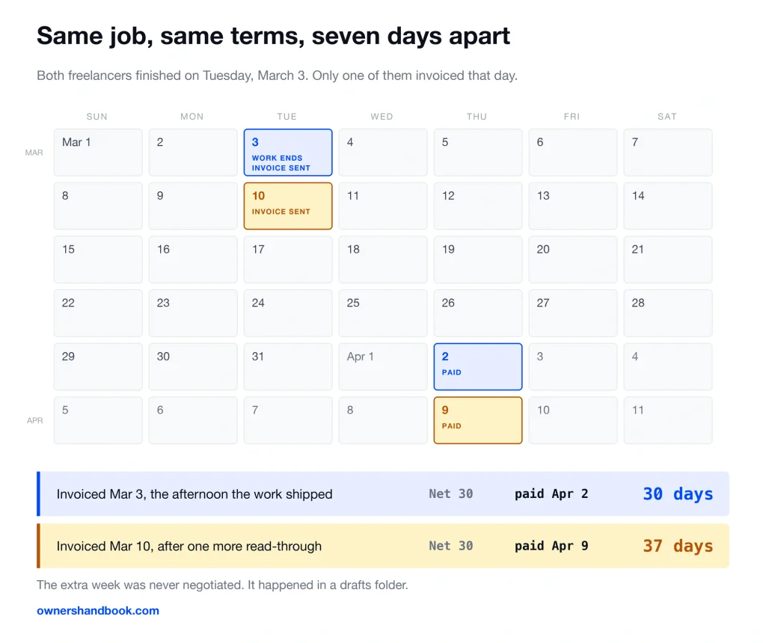Click the April 2 Paid cell

click(x=478, y=366)
